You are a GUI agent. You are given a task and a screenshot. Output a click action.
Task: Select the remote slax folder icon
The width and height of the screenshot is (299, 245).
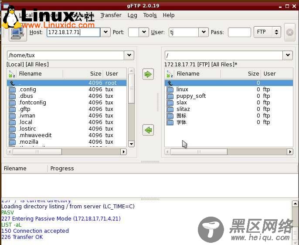170,103
